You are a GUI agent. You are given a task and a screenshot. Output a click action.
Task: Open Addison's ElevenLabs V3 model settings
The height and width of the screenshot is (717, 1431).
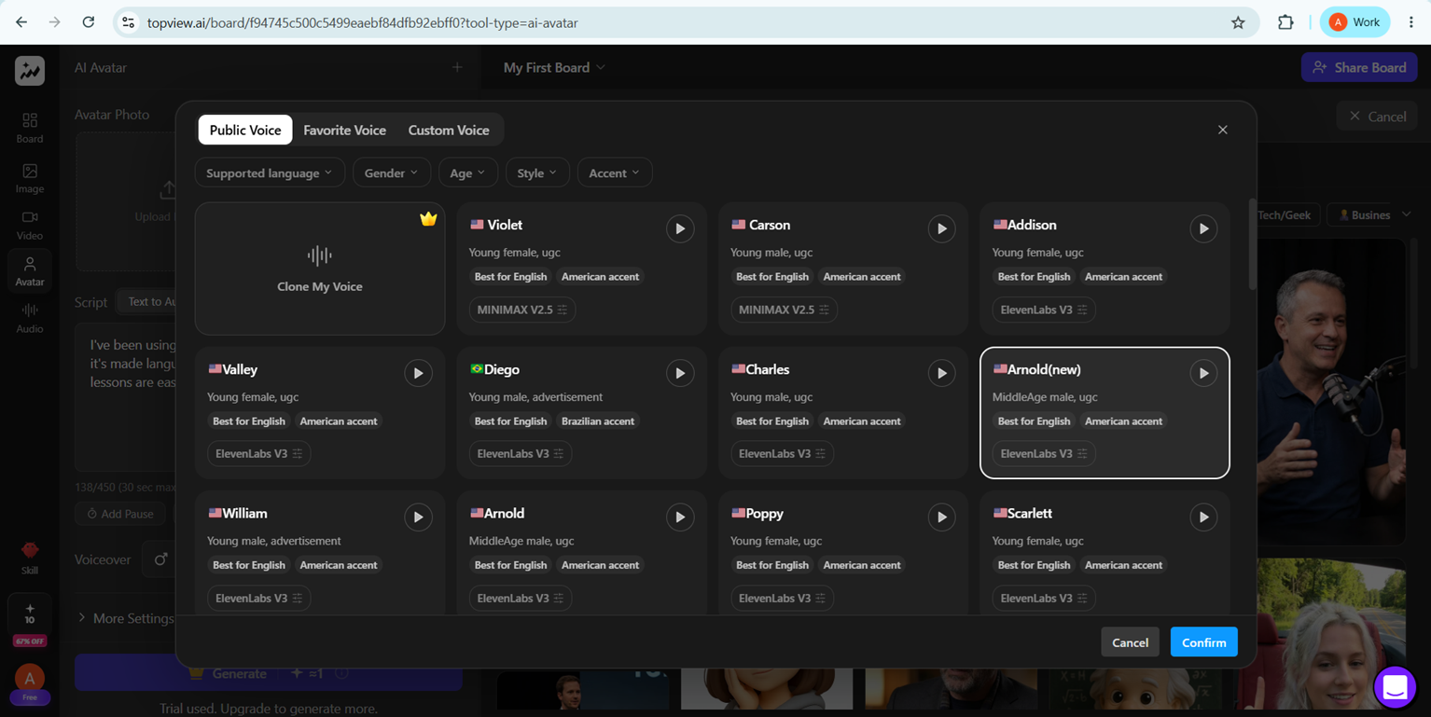pyautogui.click(x=1043, y=310)
